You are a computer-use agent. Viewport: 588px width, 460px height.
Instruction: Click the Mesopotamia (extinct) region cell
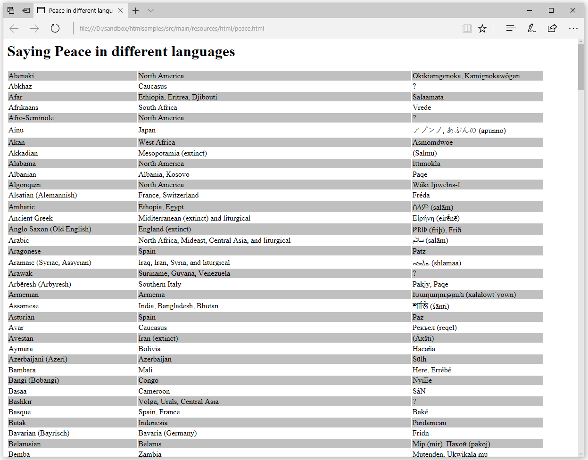pyautogui.click(x=274, y=153)
